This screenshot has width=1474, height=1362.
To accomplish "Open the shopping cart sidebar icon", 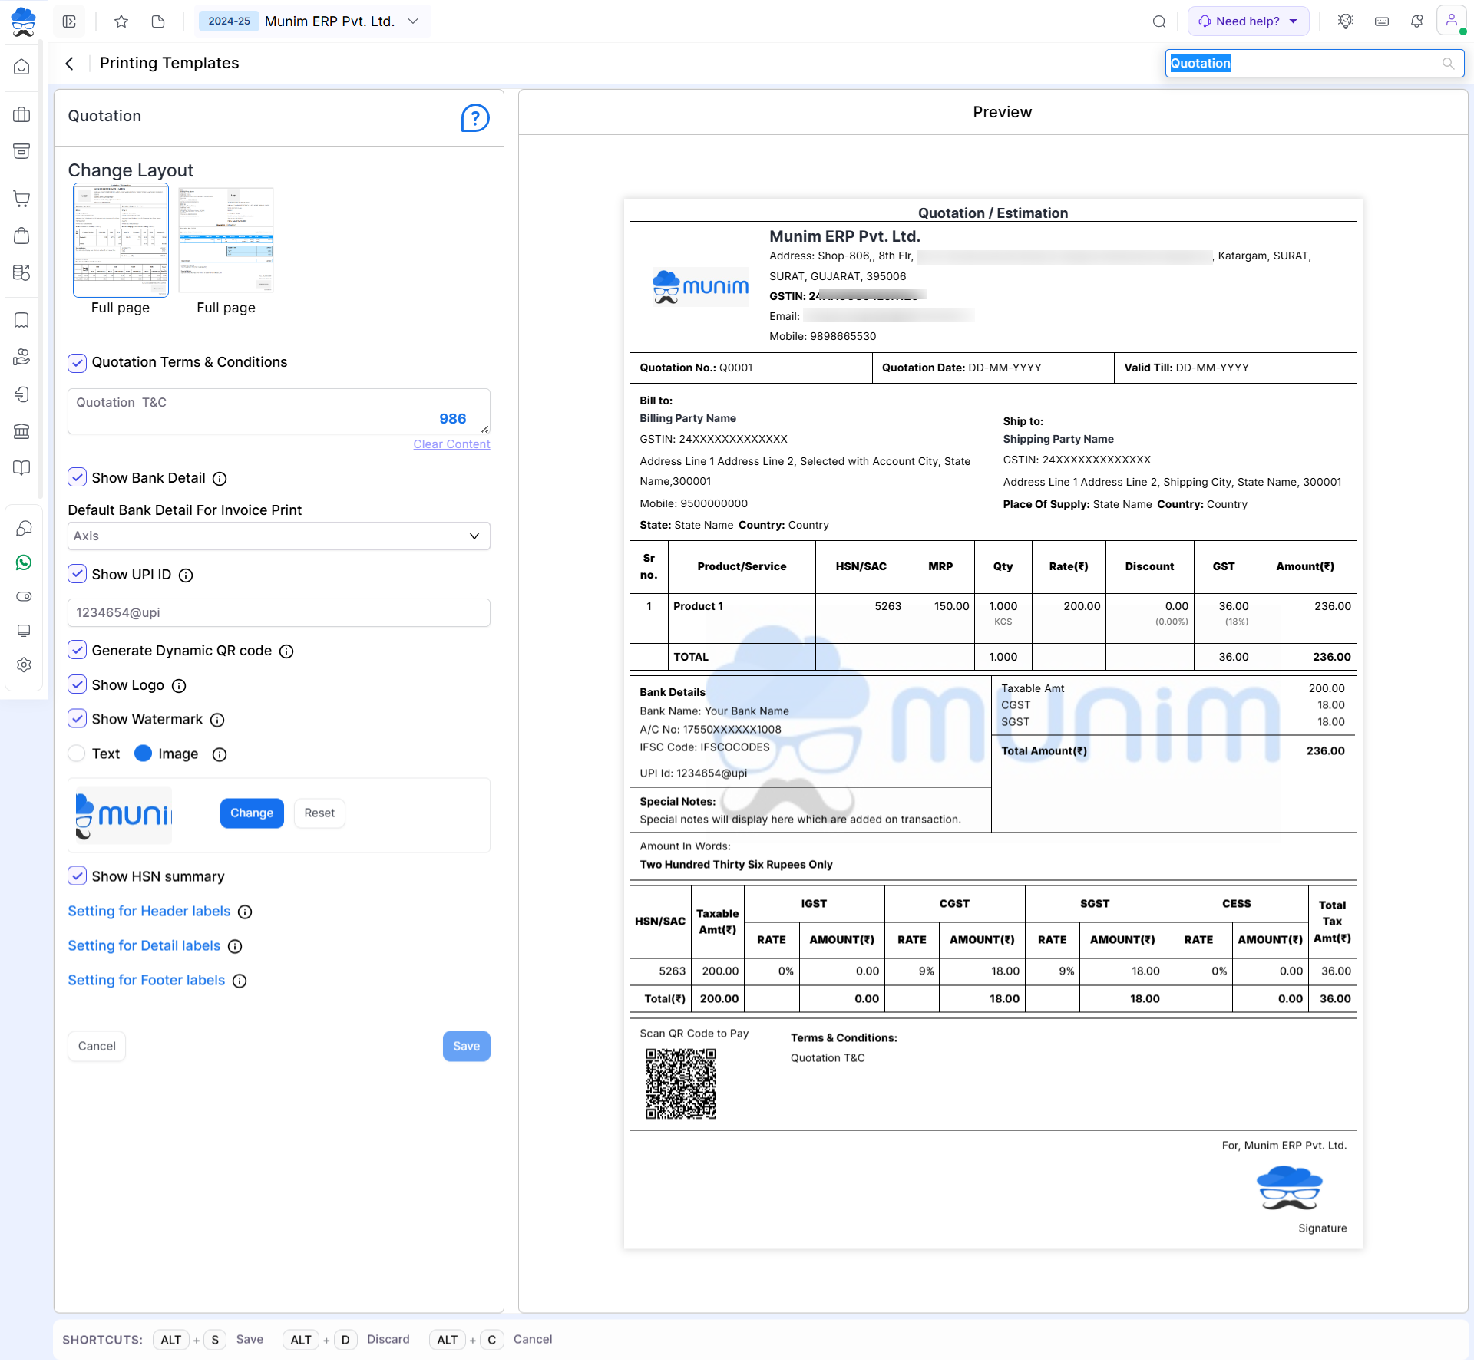I will (22, 199).
